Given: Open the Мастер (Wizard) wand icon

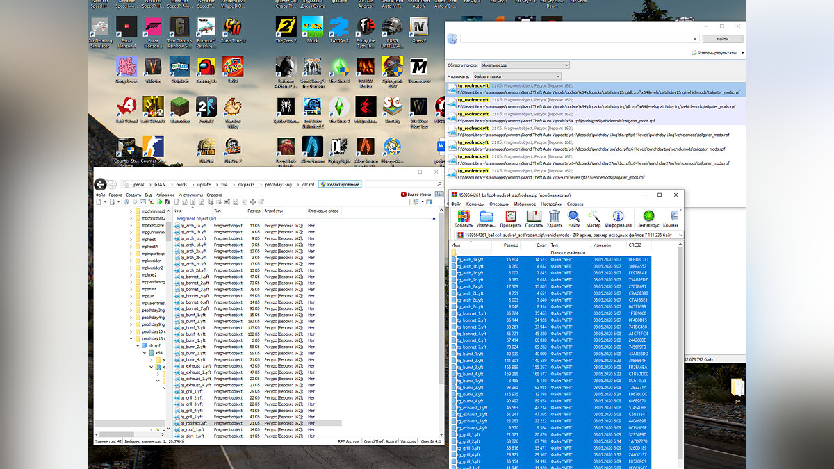Looking at the screenshot, I should 594,217.
